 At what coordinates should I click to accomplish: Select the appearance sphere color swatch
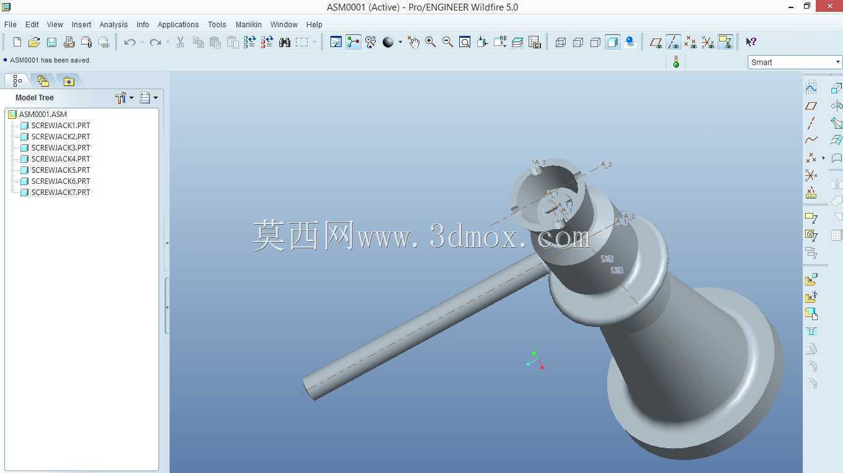pyautogui.click(x=388, y=42)
